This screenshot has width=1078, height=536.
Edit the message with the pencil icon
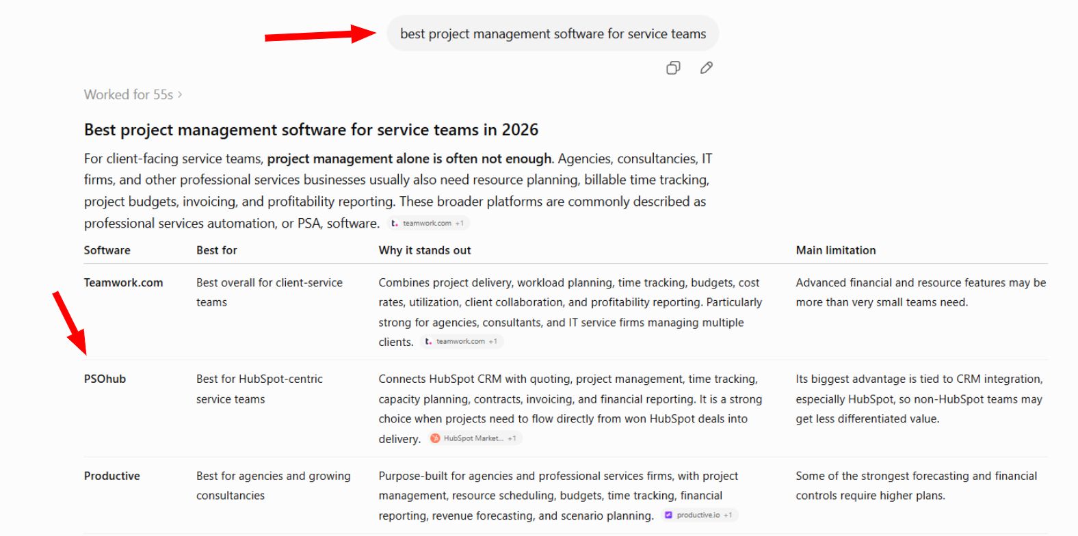point(707,68)
